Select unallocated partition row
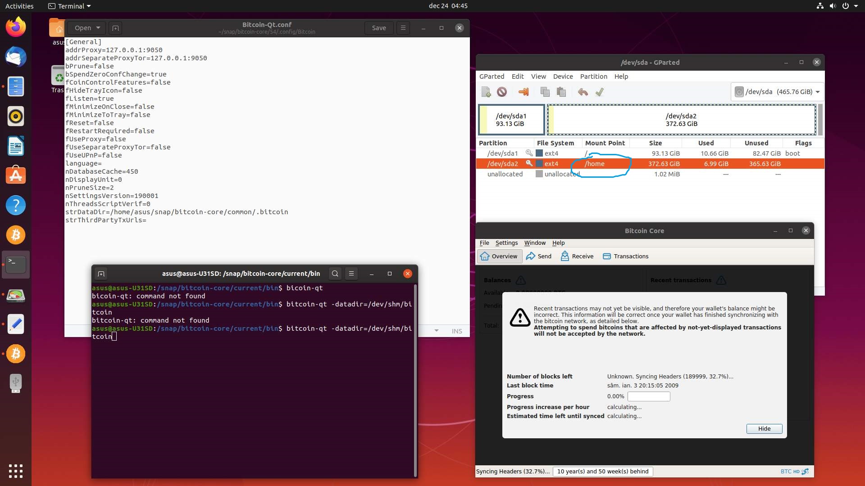This screenshot has width=865, height=486. [650, 174]
